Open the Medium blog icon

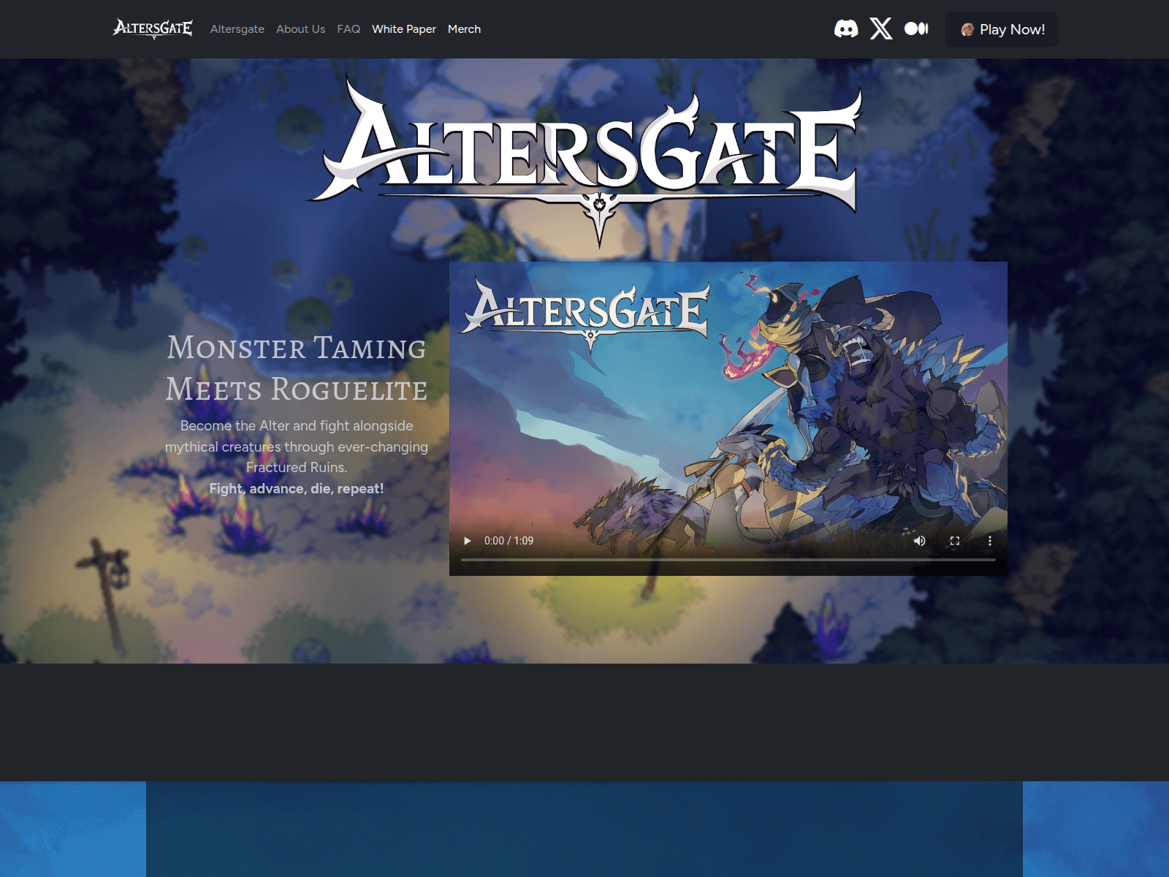coord(917,29)
